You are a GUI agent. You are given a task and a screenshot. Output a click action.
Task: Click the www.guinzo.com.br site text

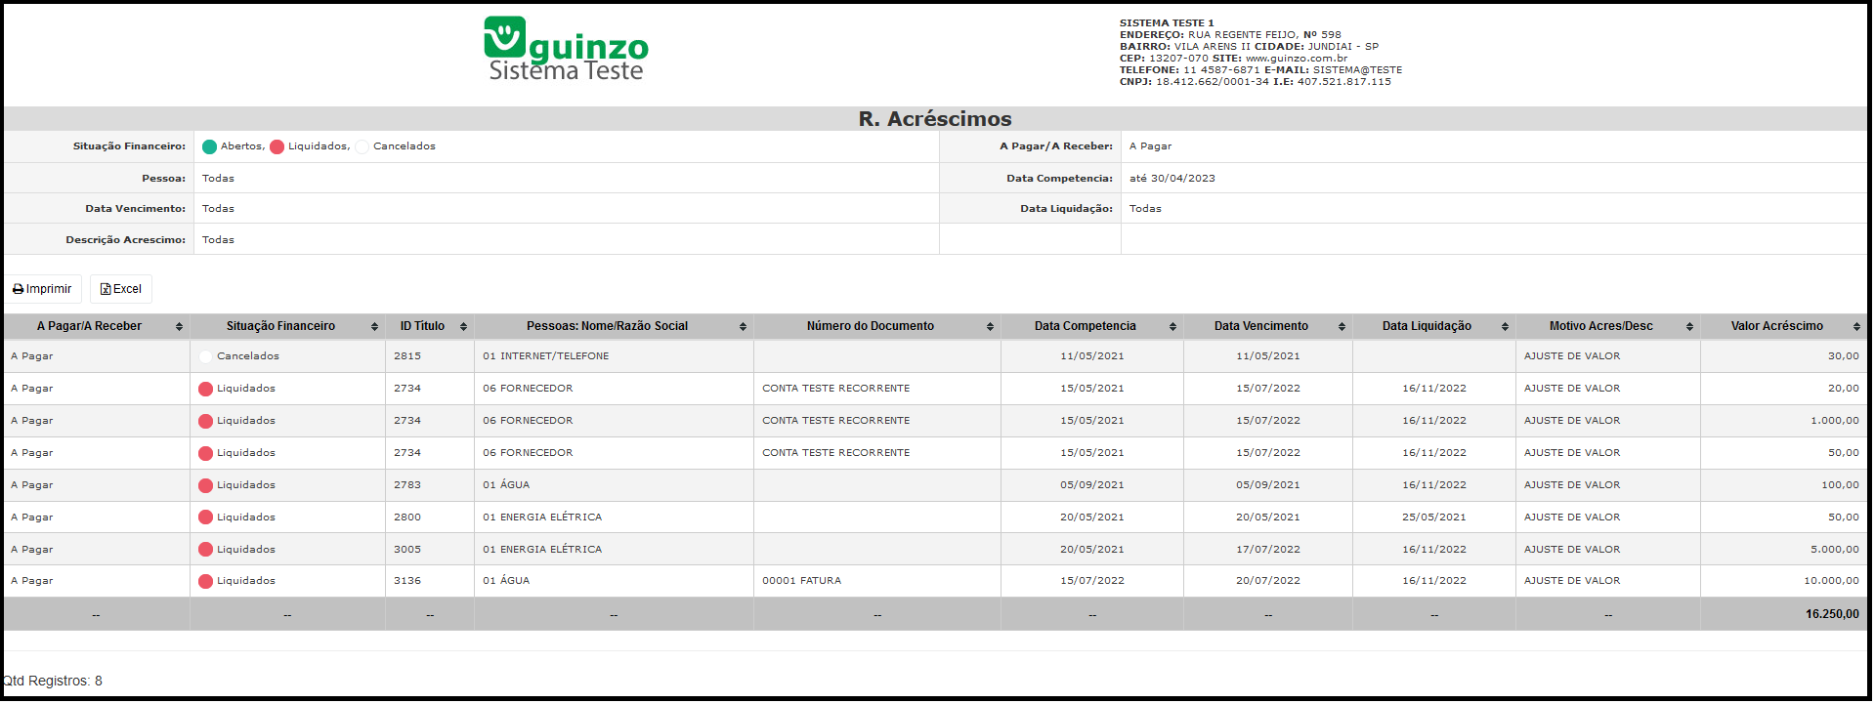pos(1296,59)
